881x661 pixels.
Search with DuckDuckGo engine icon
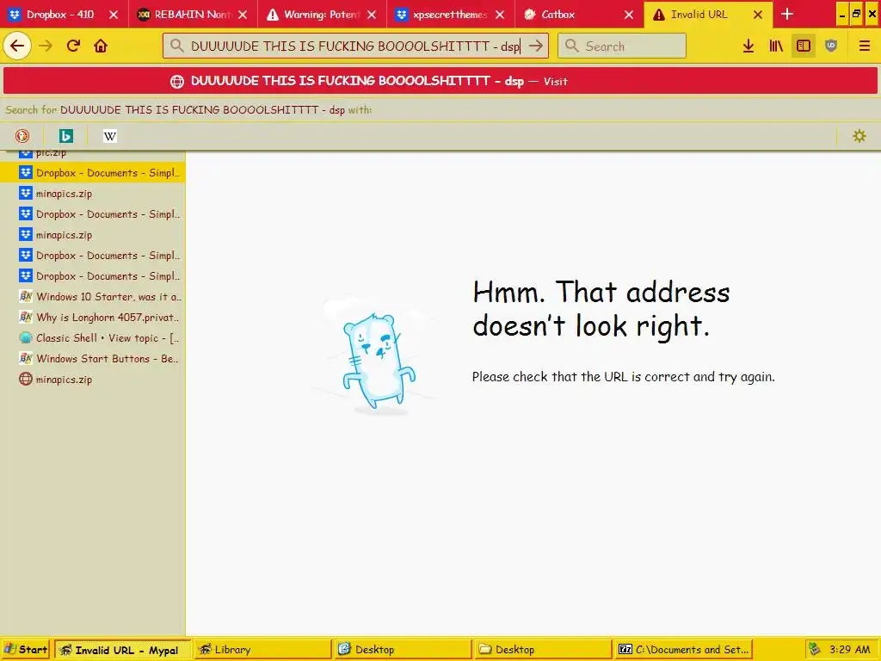point(22,136)
